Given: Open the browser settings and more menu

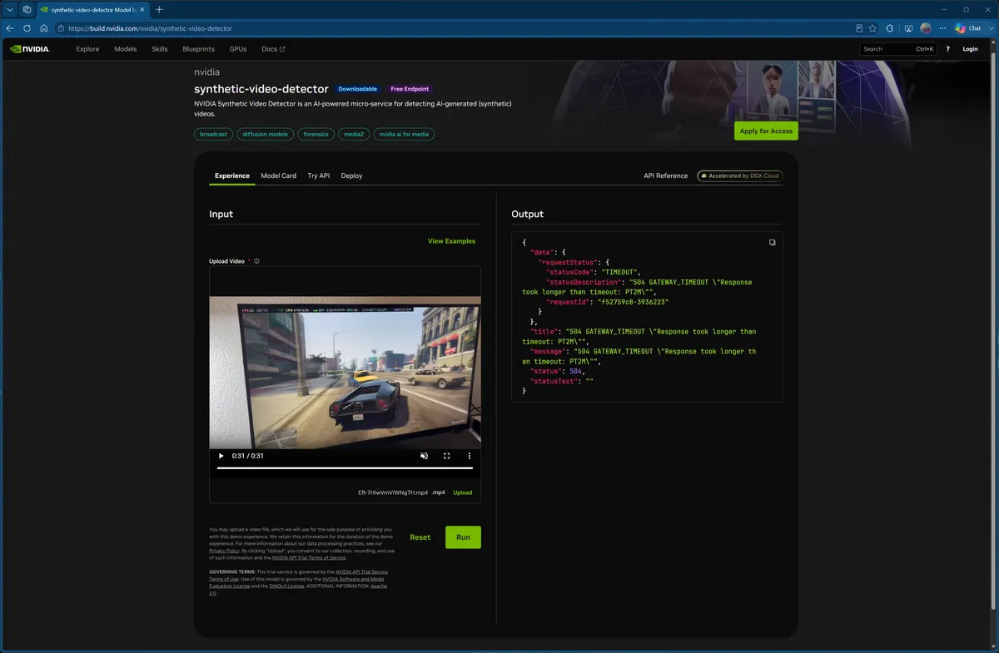Looking at the screenshot, I should click(x=941, y=27).
